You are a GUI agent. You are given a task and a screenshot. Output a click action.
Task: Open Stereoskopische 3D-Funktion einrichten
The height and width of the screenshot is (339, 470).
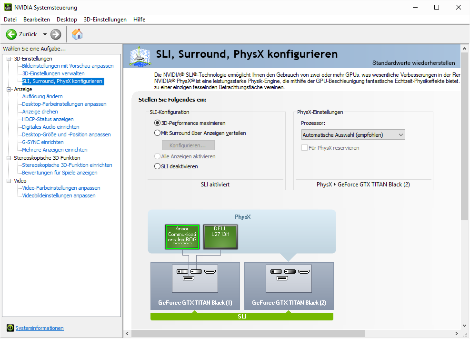tap(67, 165)
